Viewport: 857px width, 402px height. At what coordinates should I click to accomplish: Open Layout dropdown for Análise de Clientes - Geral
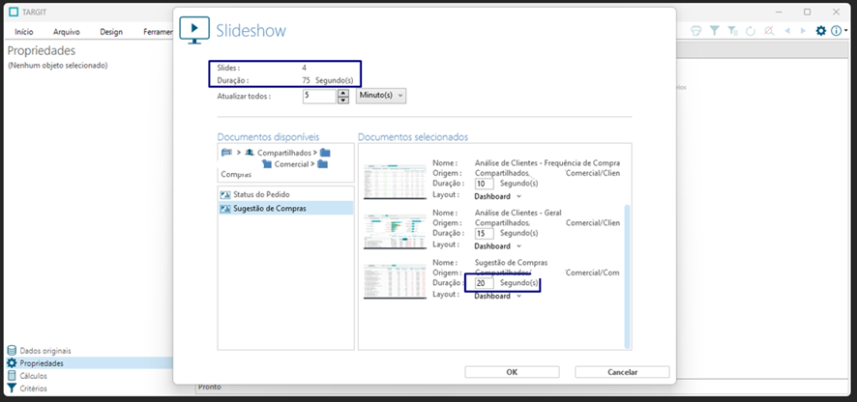(497, 245)
